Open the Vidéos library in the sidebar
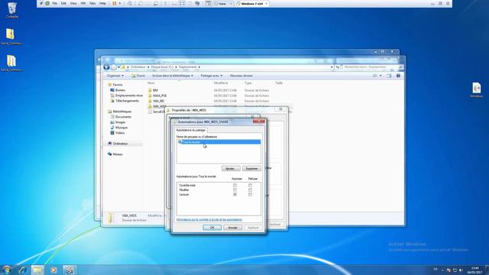Viewport: 489px width, 275px height. point(118,132)
